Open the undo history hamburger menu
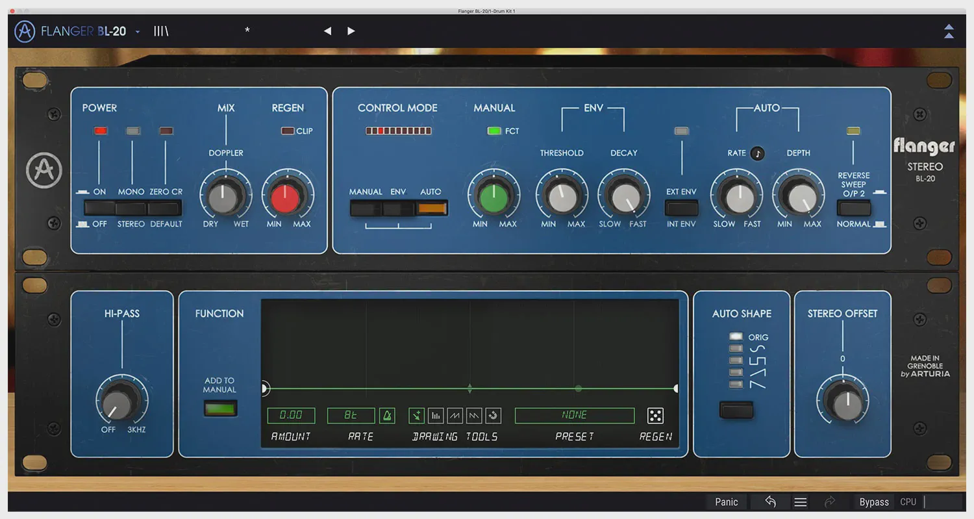This screenshot has width=974, height=519. tap(801, 501)
